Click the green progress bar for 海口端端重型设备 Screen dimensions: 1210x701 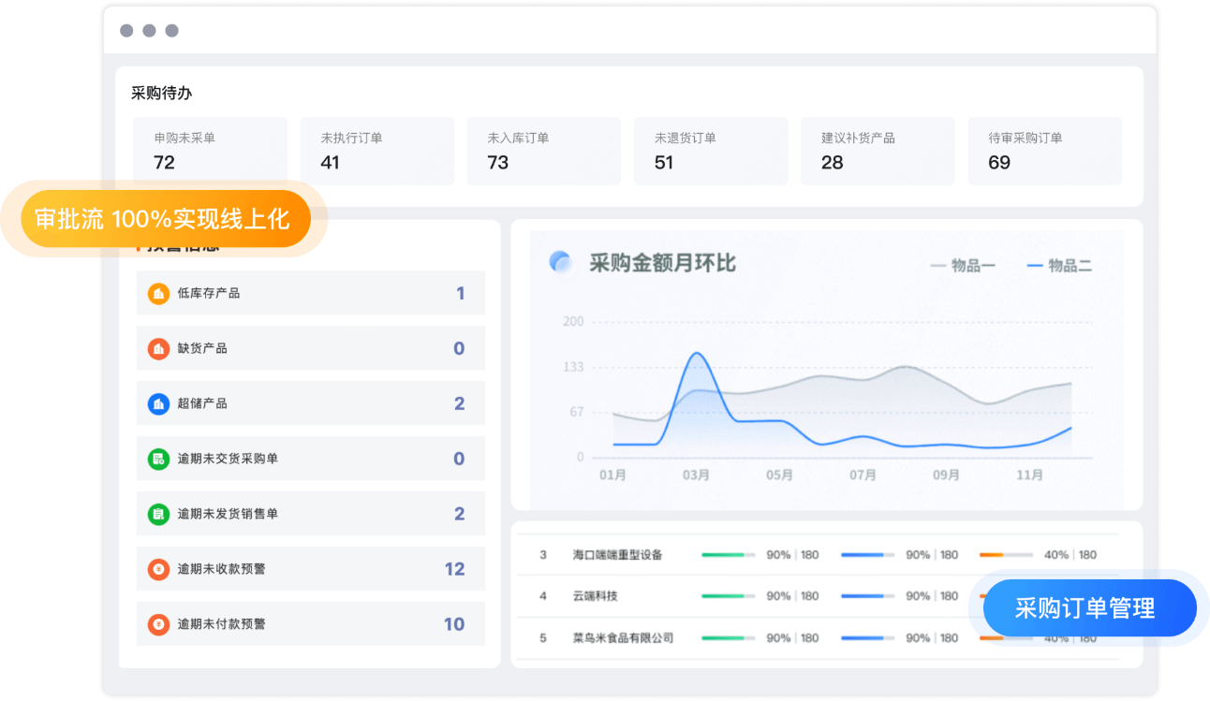[x=728, y=555]
